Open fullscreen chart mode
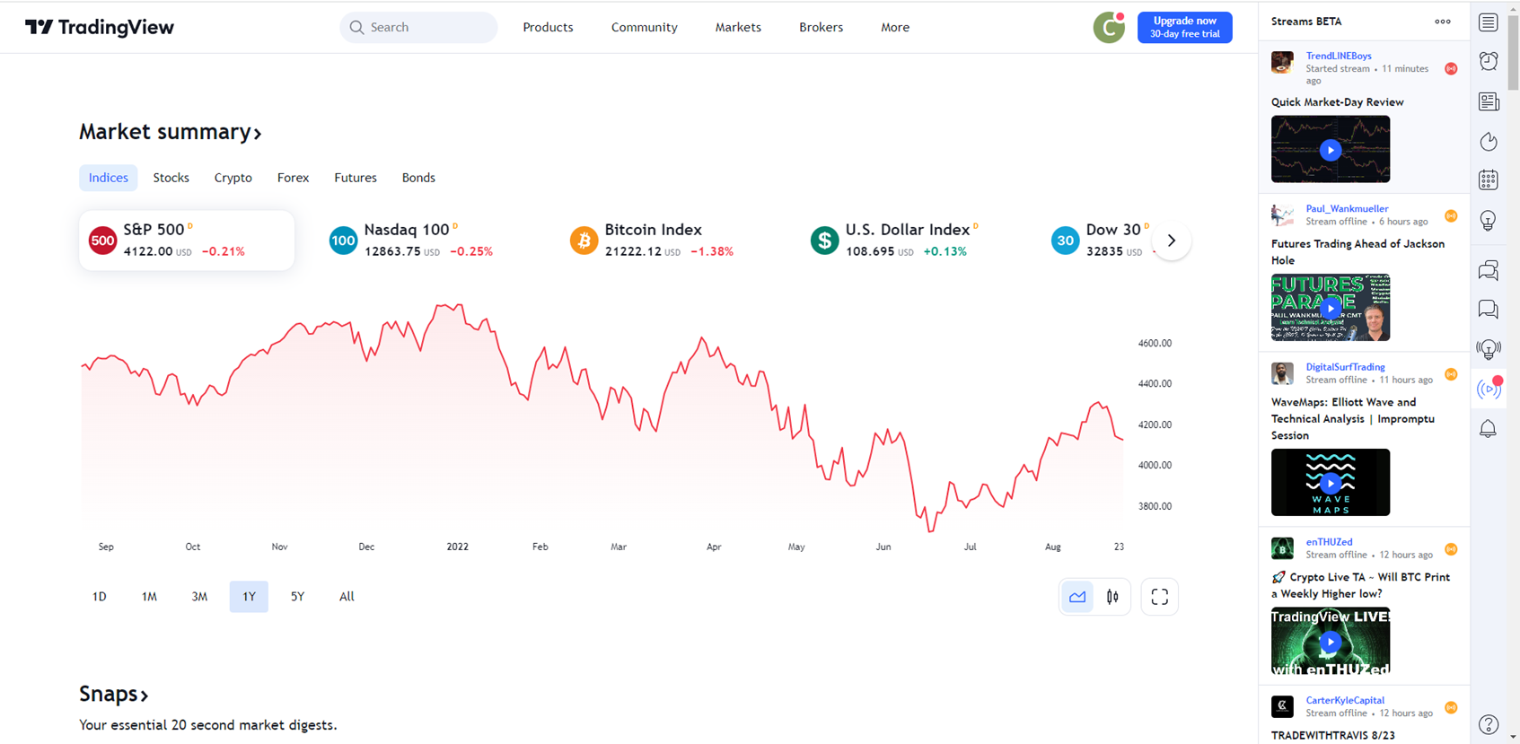Screen dimensions: 1520x744 tap(1159, 597)
